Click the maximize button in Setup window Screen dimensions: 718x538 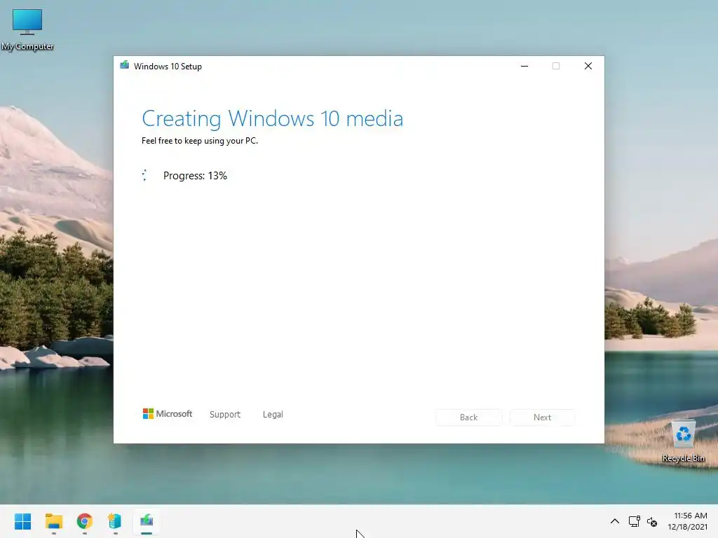click(x=556, y=66)
